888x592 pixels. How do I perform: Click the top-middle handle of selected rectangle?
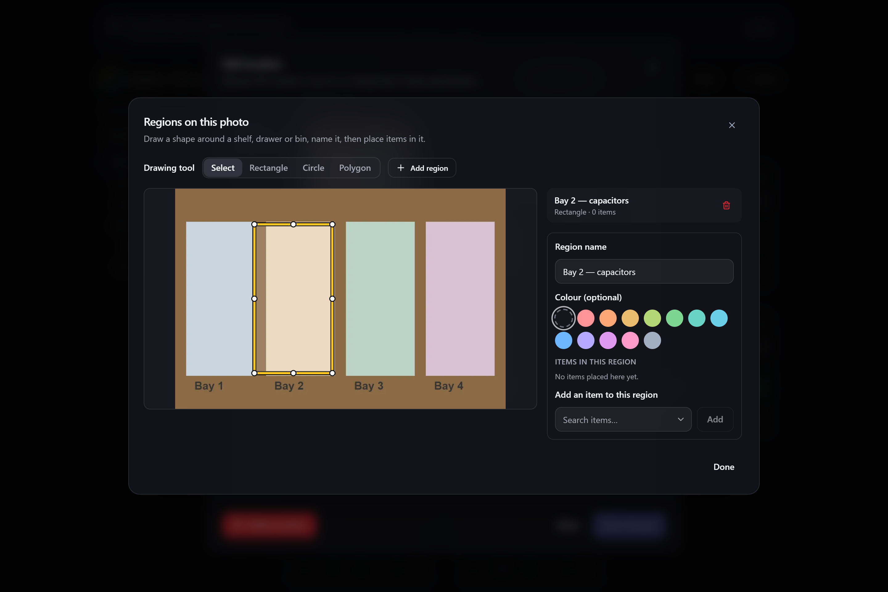point(293,224)
